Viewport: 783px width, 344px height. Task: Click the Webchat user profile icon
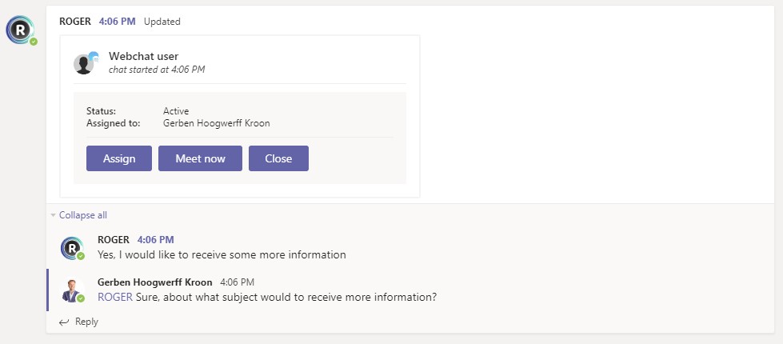tap(85, 62)
